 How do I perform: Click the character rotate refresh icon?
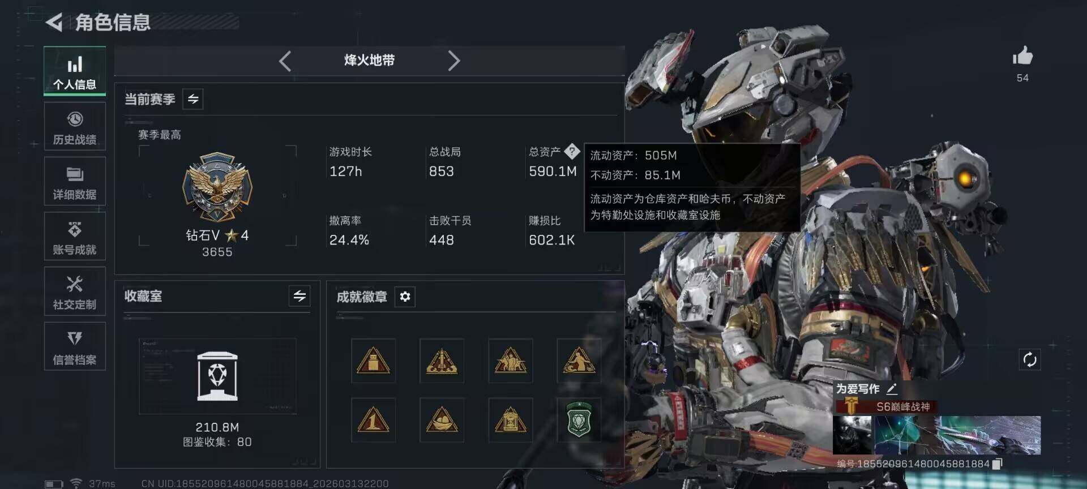pos(1030,359)
